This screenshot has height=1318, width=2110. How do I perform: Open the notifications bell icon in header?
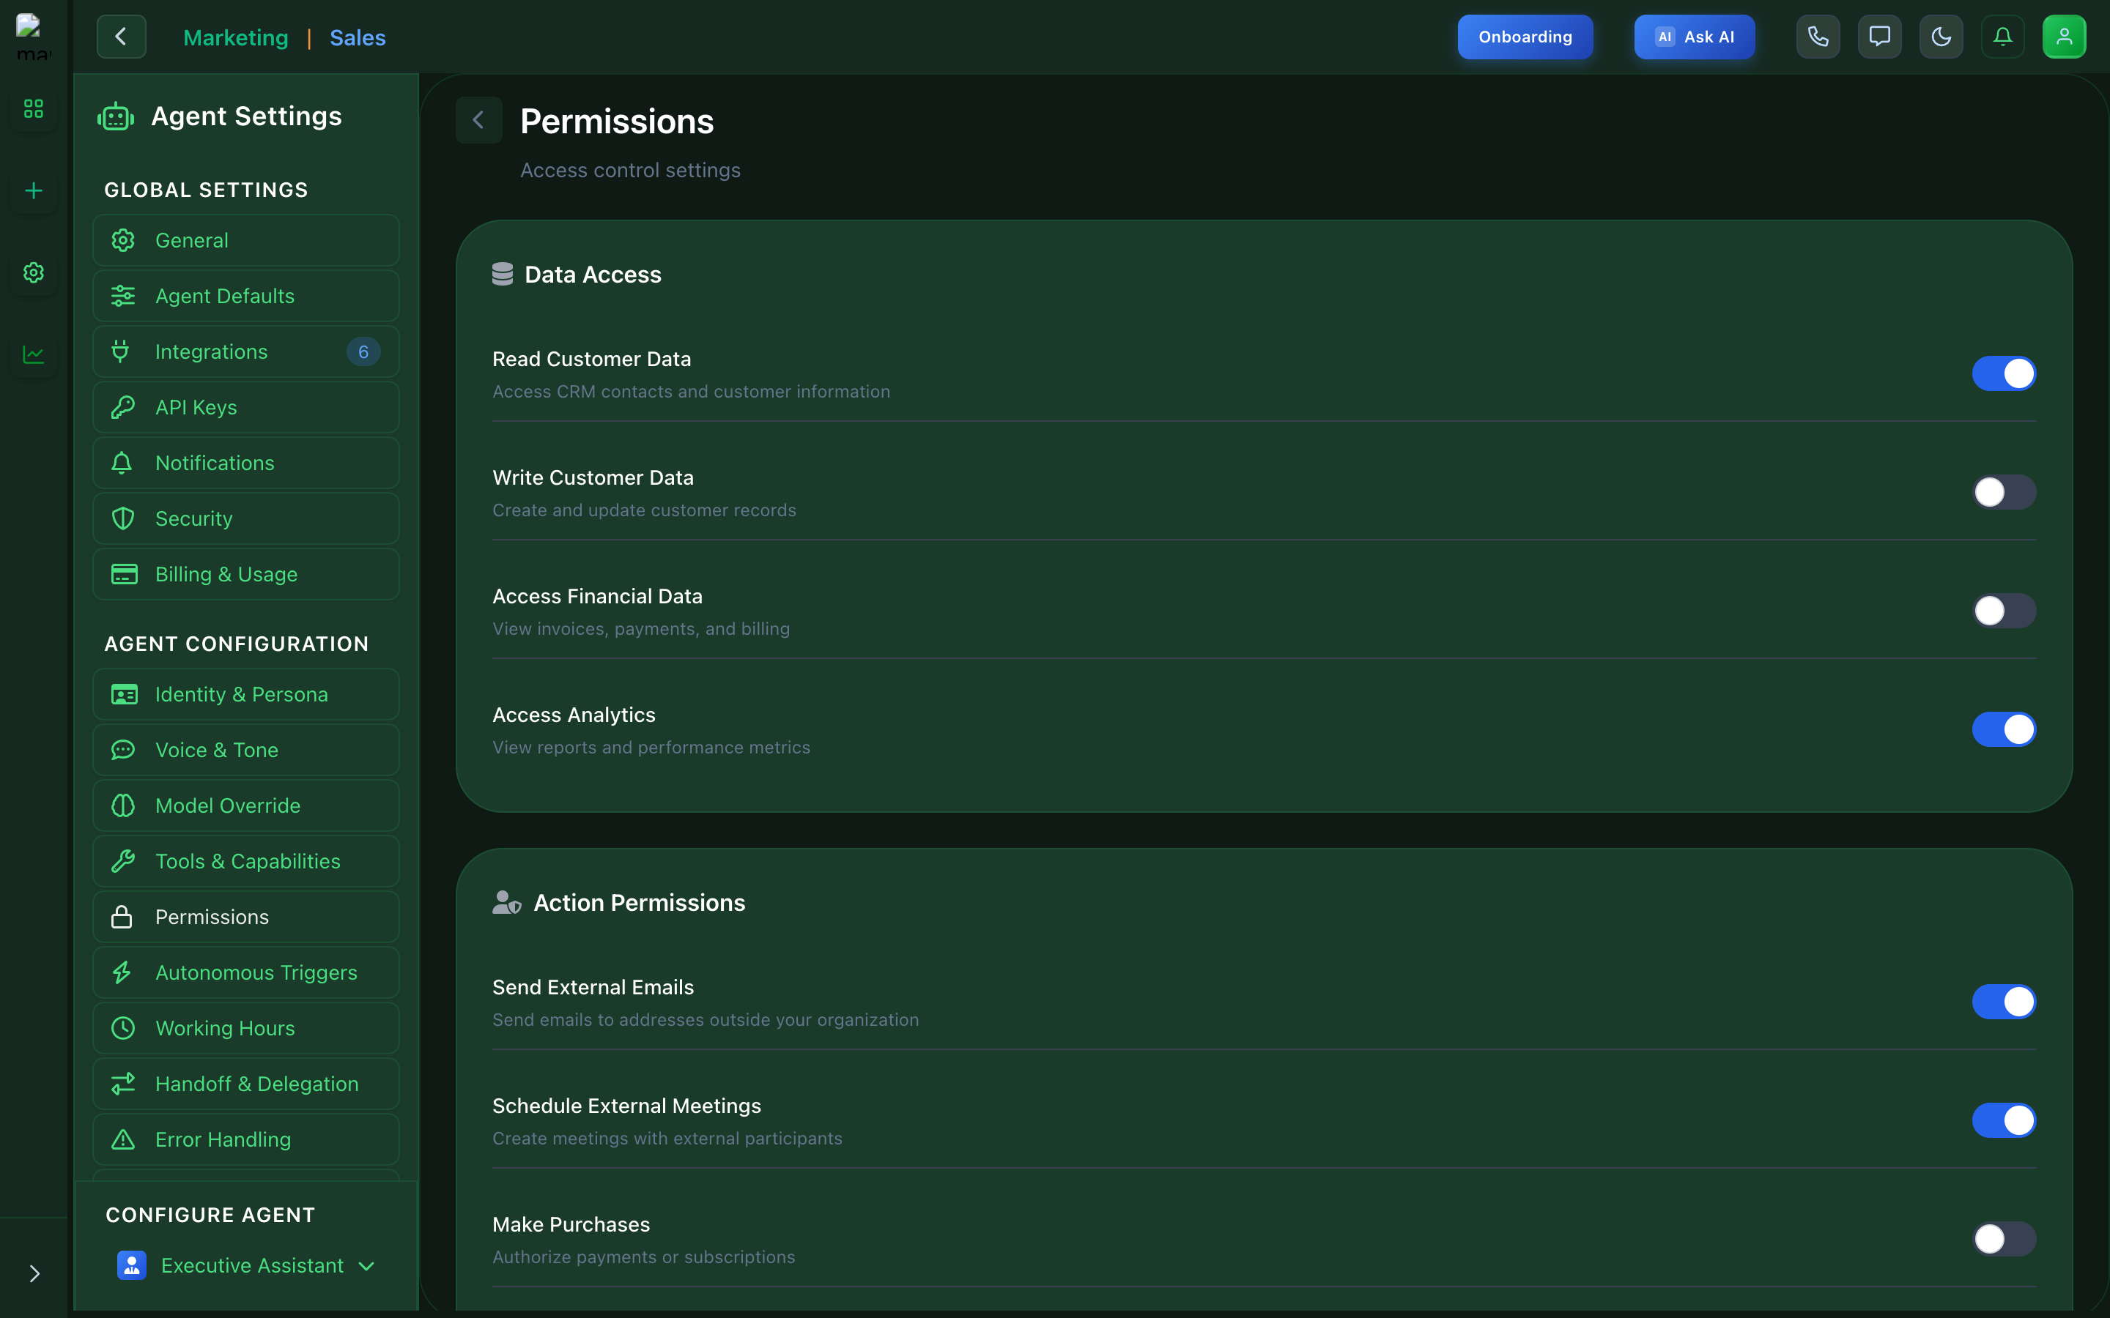2003,37
